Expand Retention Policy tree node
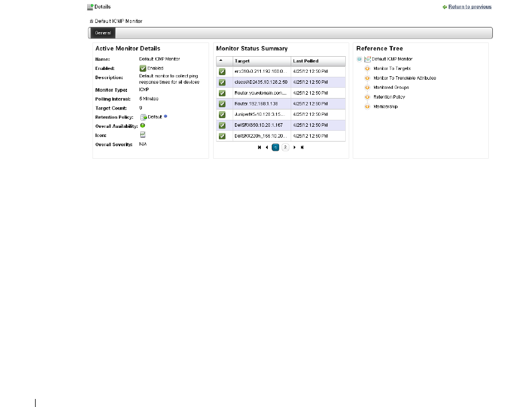This screenshot has height=407, width=517. point(367,97)
